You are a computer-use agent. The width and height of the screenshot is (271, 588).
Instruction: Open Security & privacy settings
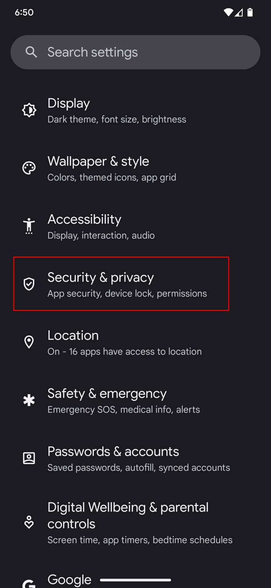tap(127, 285)
